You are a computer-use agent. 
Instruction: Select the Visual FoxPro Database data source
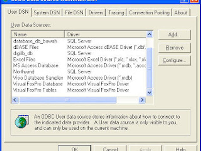pos(38,84)
